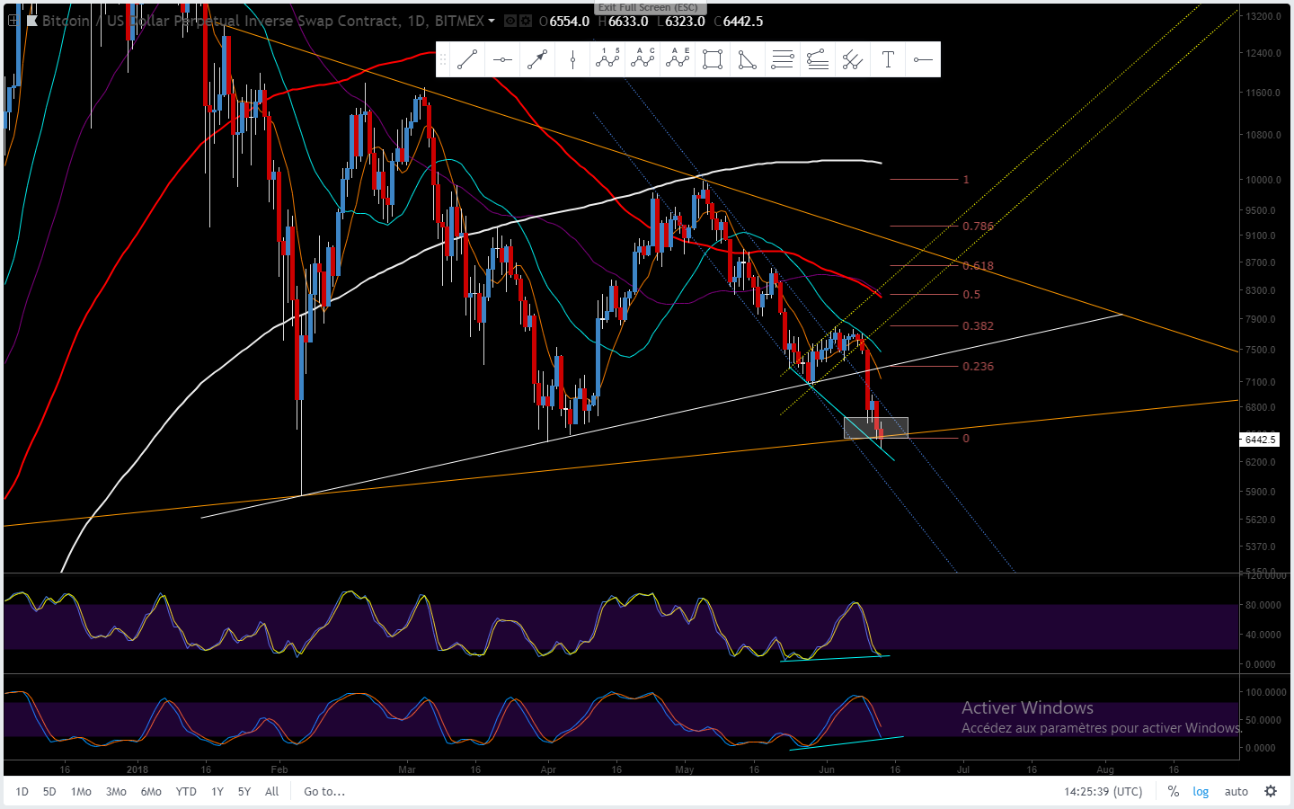The width and height of the screenshot is (1294, 809).
Task: Open the time zone menu showing UTC
Action: click(x=1103, y=791)
